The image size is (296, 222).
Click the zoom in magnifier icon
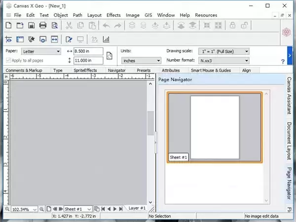click(42, 209)
